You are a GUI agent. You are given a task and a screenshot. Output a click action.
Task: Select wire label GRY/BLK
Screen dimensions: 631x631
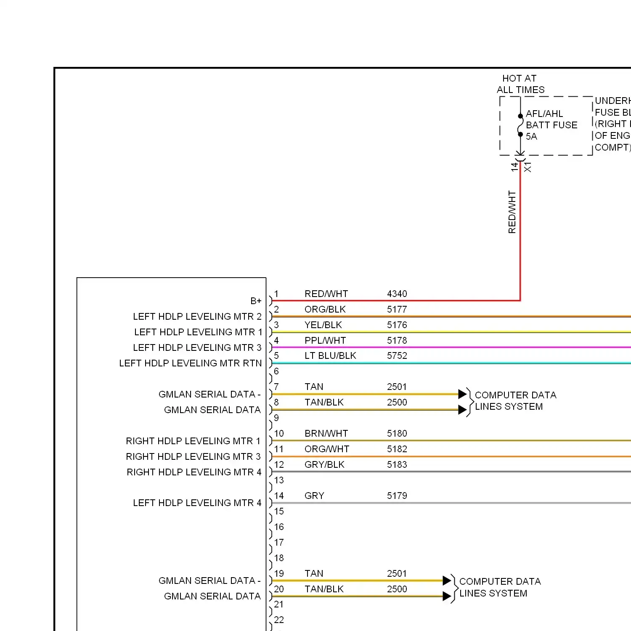point(324,464)
